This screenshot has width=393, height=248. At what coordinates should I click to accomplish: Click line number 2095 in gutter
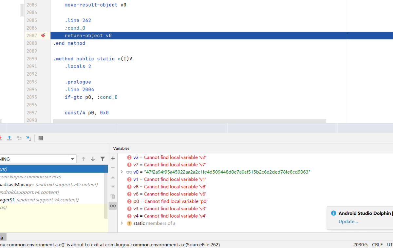[x=32, y=97]
